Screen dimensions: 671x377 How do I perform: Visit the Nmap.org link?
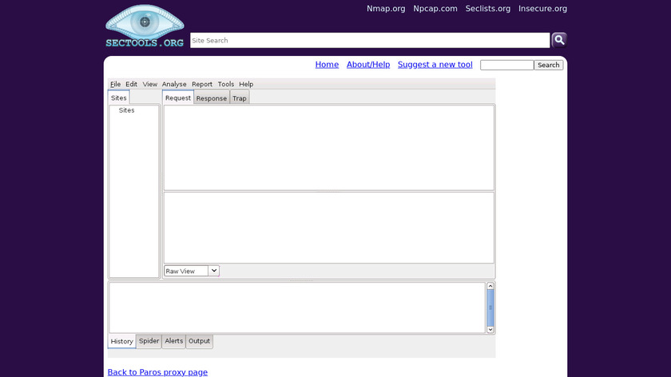pos(386,9)
